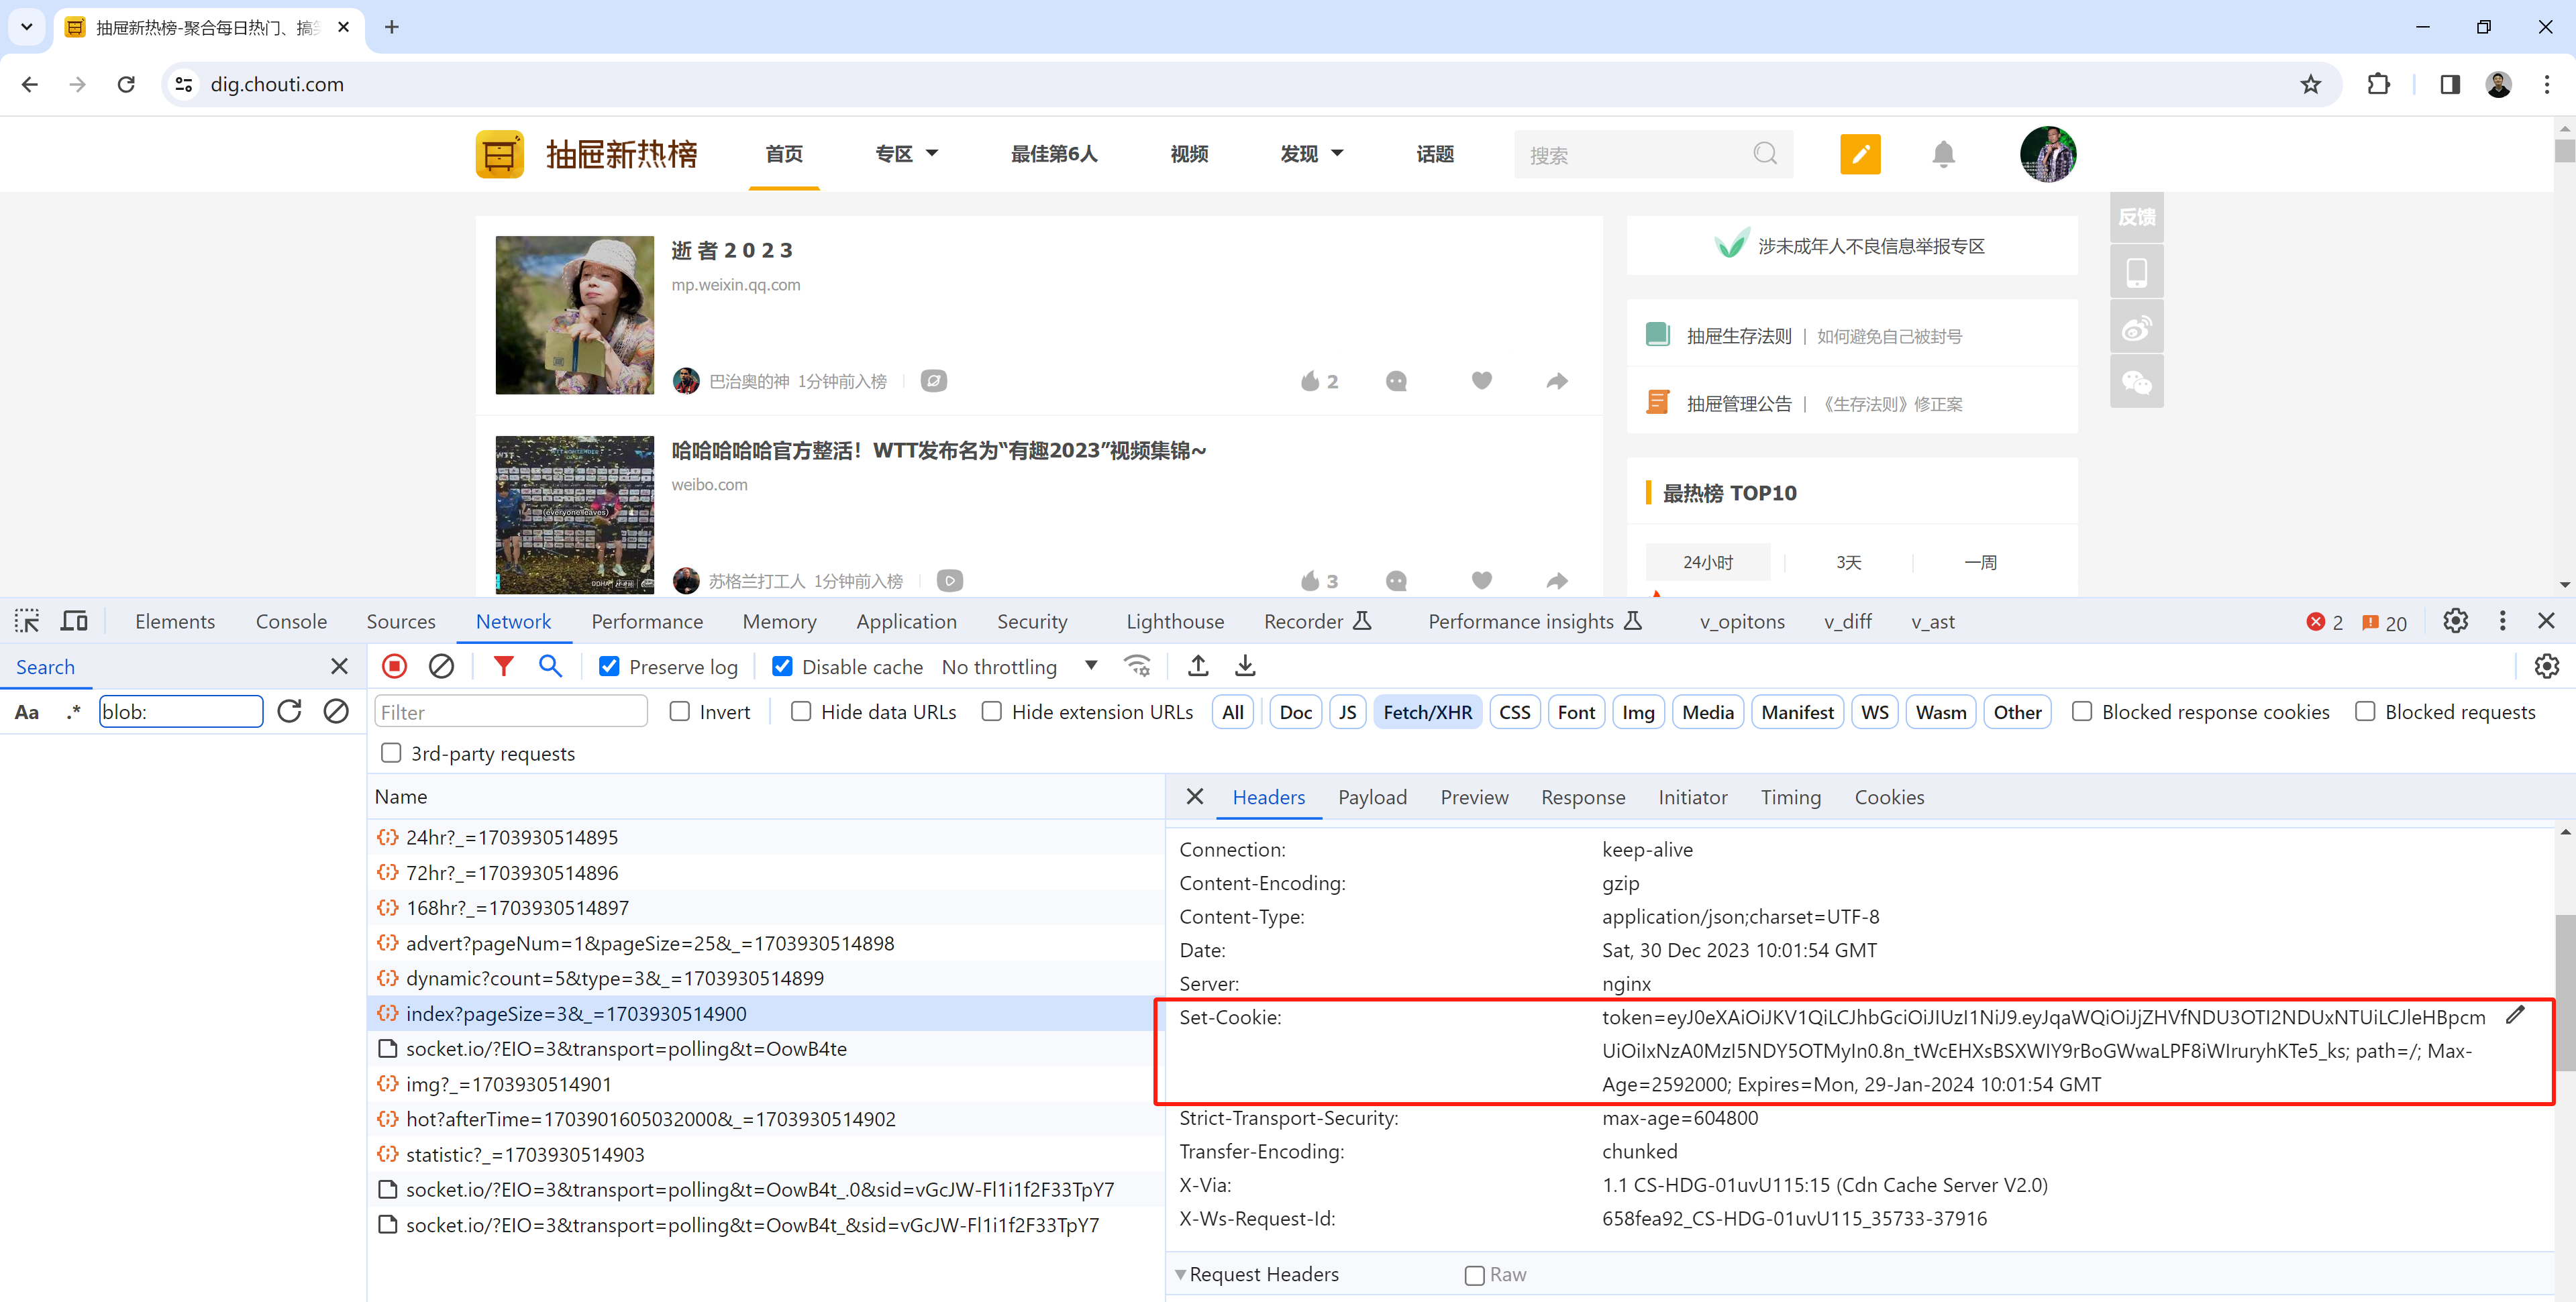The height and width of the screenshot is (1302, 2576).
Task: Click the search magnifier in site search box
Action: [1766, 154]
